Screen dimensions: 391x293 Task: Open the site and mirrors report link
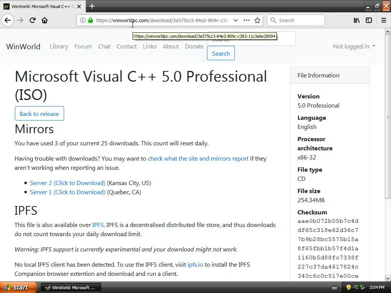coord(198,158)
